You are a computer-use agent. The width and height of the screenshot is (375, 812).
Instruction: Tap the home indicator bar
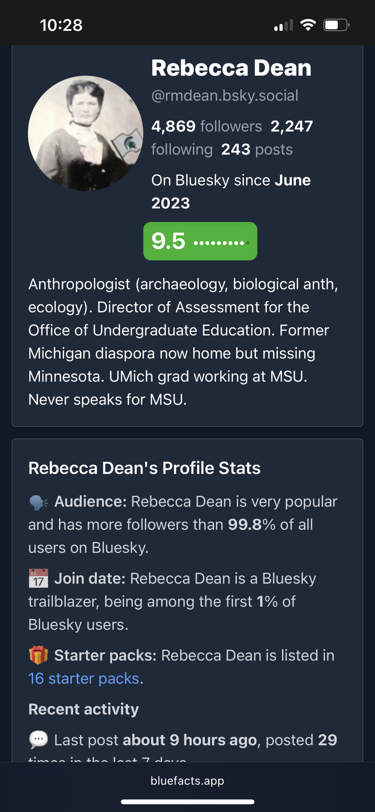(x=187, y=802)
